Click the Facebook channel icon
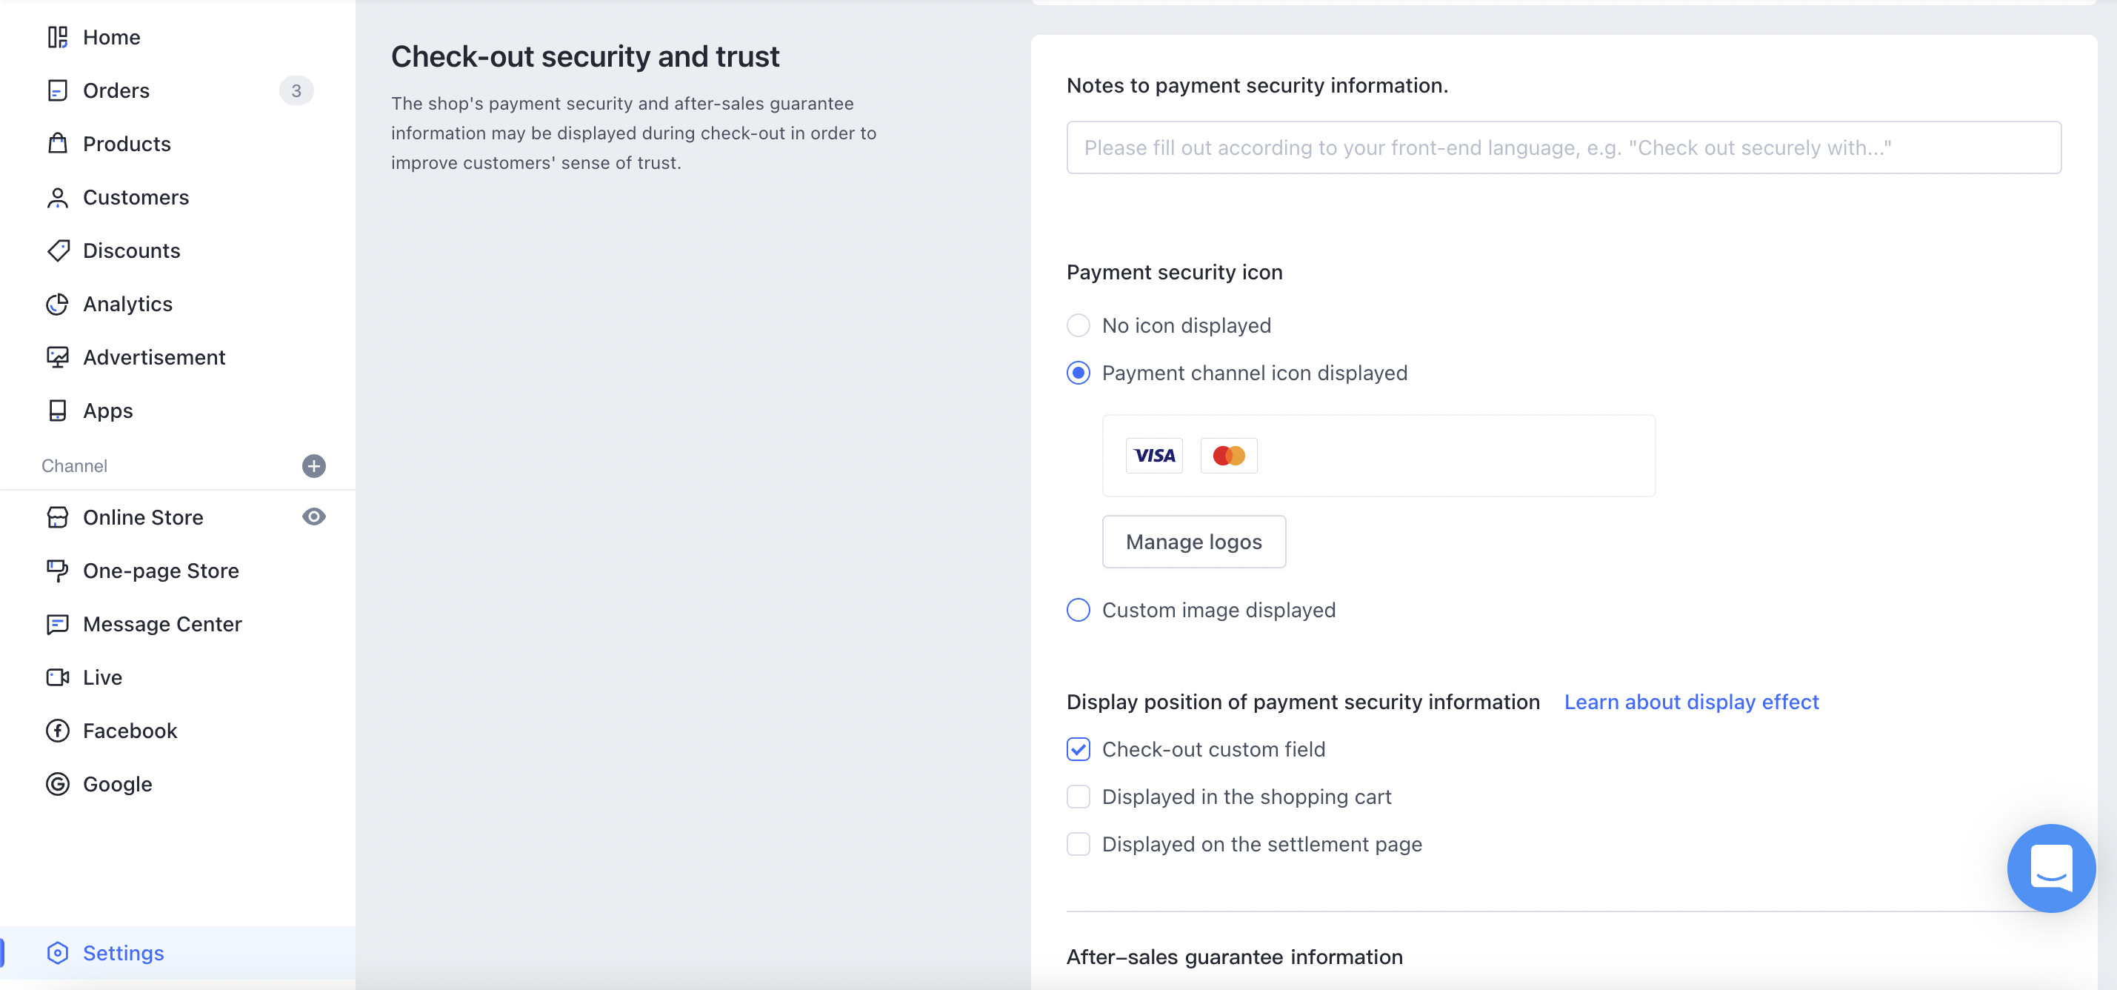Image resolution: width=2117 pixels, height=990 pixels. (x=58, y=731)
